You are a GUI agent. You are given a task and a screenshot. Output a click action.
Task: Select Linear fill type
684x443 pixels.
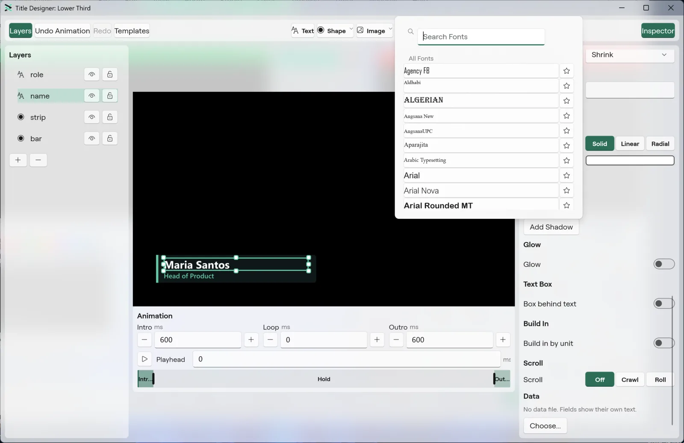[x=630, y=144]
